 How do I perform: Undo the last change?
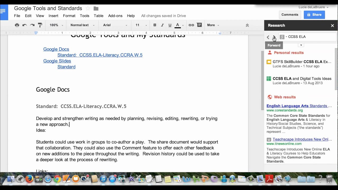pos(25,25)
